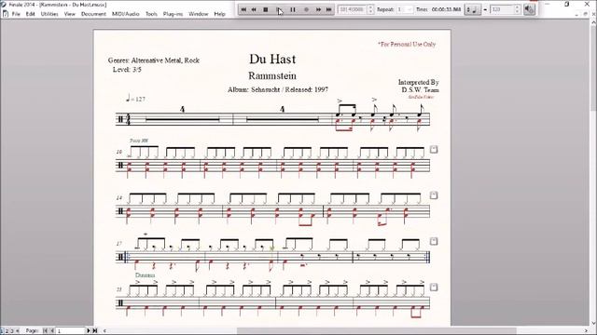Screen dimensions: 597x335
Task: Go to the last page
Action: click(95, 331)
